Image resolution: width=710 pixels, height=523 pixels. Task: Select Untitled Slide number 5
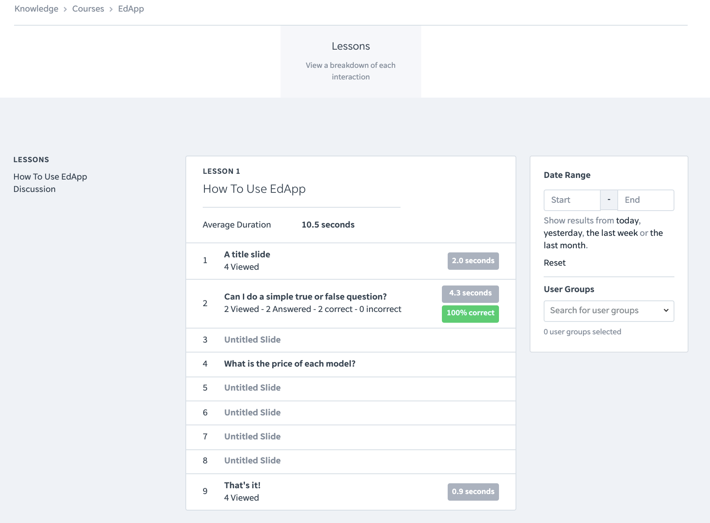(351, 388)
